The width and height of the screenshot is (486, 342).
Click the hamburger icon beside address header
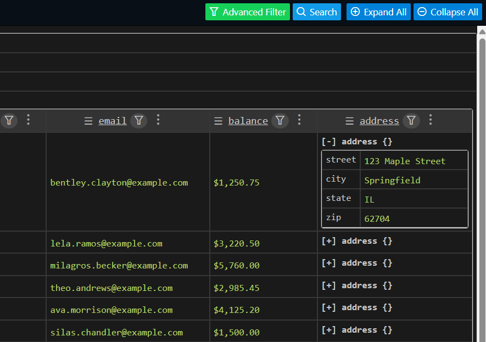[x=350, y=120]
